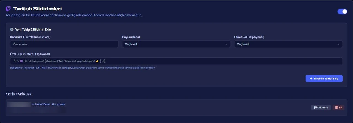Open the Etiket Rolü dropdown
Image resolution: width=353 pixels, height=123 pixels.
(288, 44)
